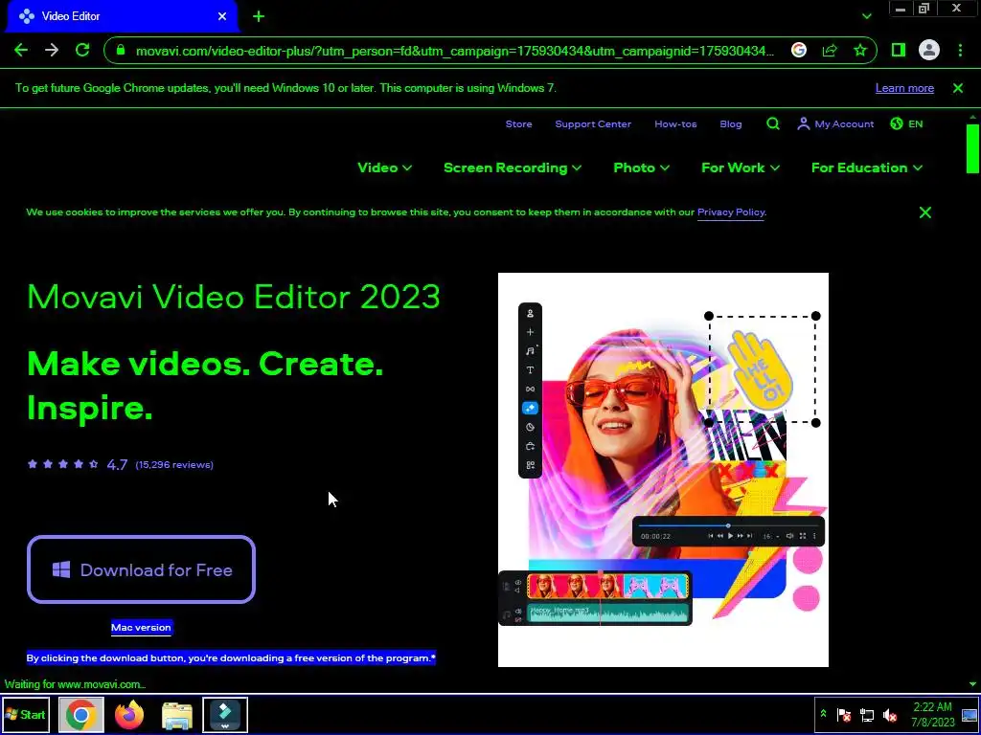Click the 4.7 rating score
Image resolution: width=981 pixels, height=735 pixels.
pos(117,464)
